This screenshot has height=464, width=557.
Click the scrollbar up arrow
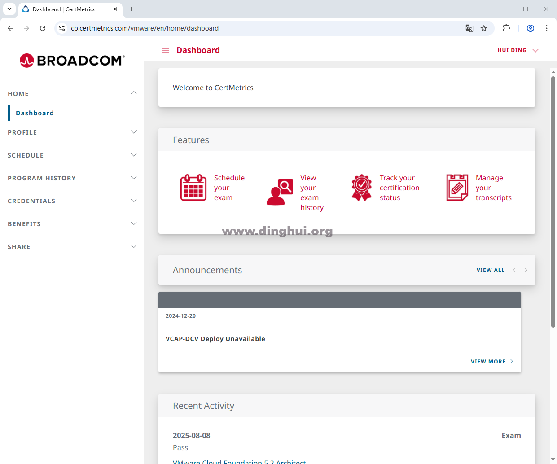[x=553, y=72]
